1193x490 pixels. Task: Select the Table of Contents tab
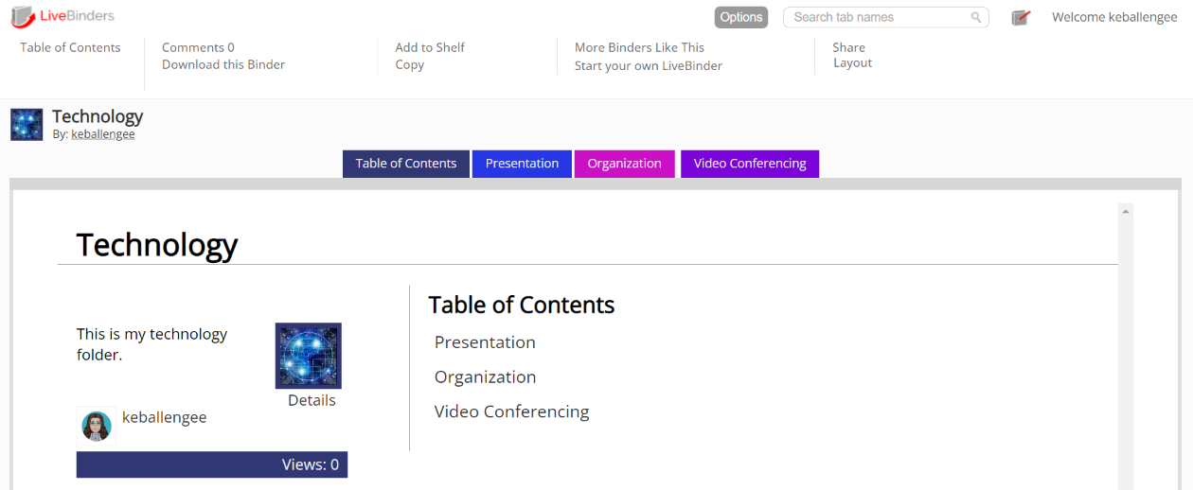[x=406, y=164]
